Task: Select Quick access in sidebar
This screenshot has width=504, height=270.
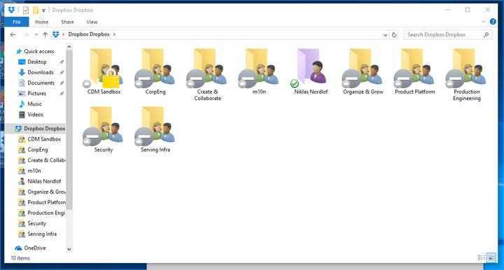Action: click(39, 51)
